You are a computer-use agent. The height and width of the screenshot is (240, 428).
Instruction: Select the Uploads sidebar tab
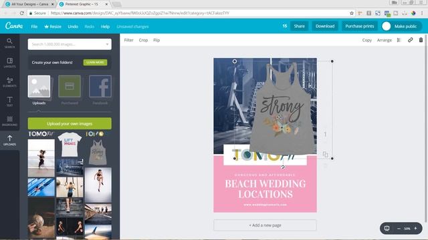pyautogui.click(x=9, y=140)
